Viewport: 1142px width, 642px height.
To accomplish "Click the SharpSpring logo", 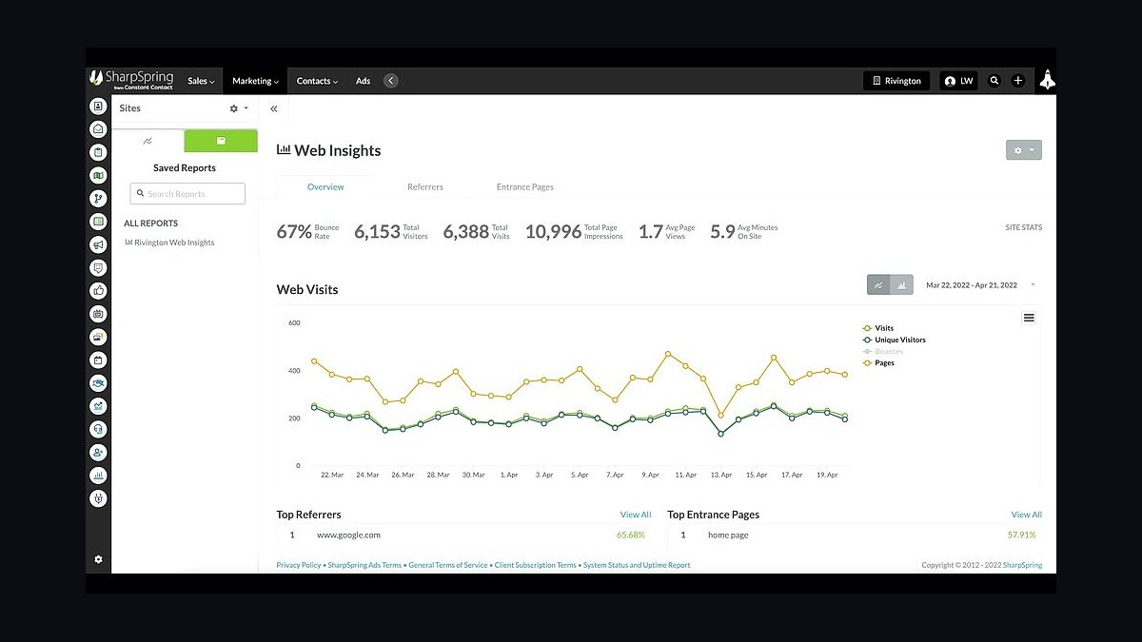I will [x=131, y=80].
